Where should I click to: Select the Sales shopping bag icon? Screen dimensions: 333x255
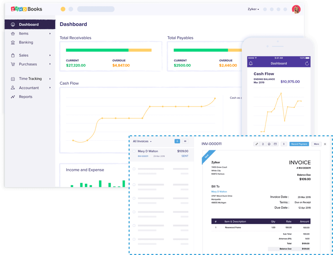pos(13,55)
